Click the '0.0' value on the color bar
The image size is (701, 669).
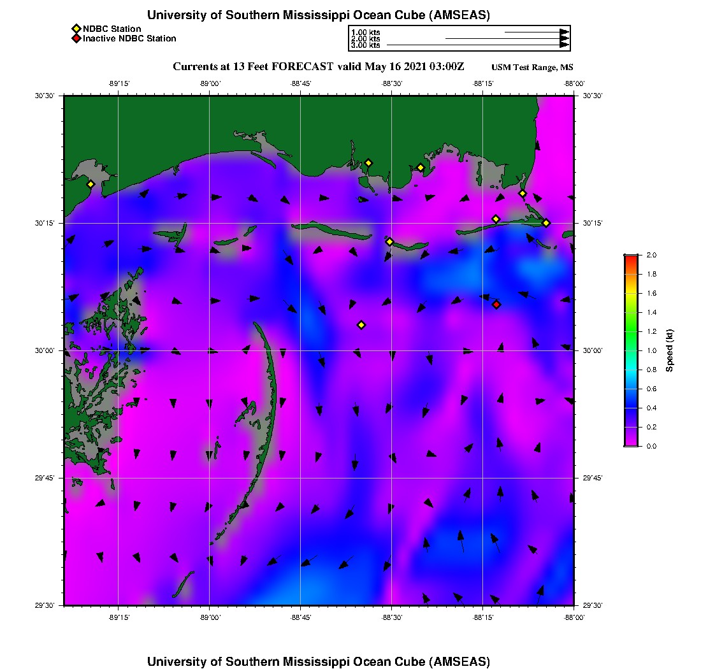pyautogui.click(x=651, y=446)
